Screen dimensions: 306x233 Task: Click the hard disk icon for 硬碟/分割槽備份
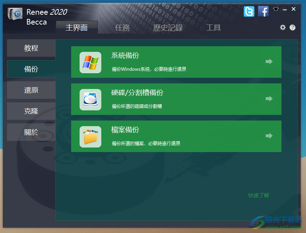click(90, 100)
